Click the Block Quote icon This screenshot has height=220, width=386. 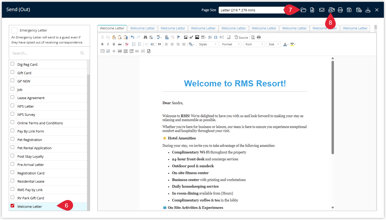pyautogui.click(x=159, y=44)
